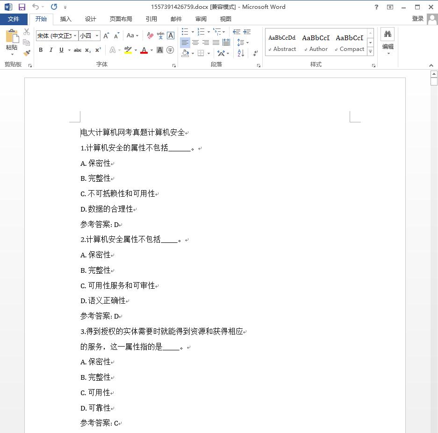
Task: Toggle the underline button
Action: pyautogui.click(x=61, y=50)
